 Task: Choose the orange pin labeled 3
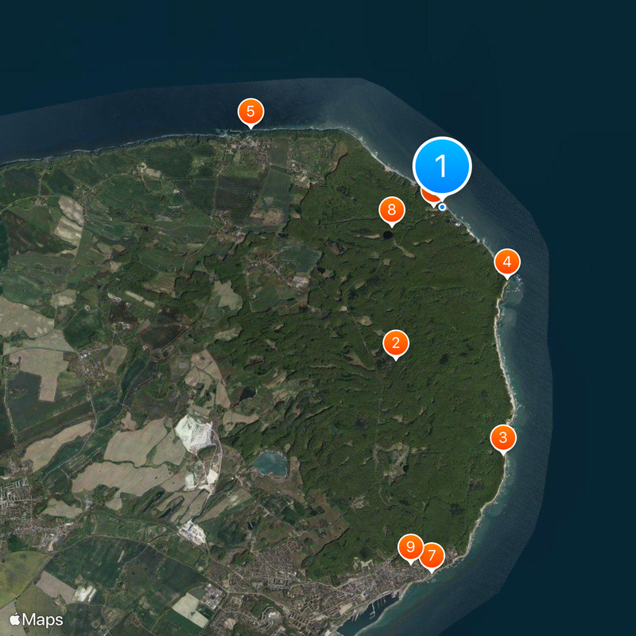click(503, 440)
